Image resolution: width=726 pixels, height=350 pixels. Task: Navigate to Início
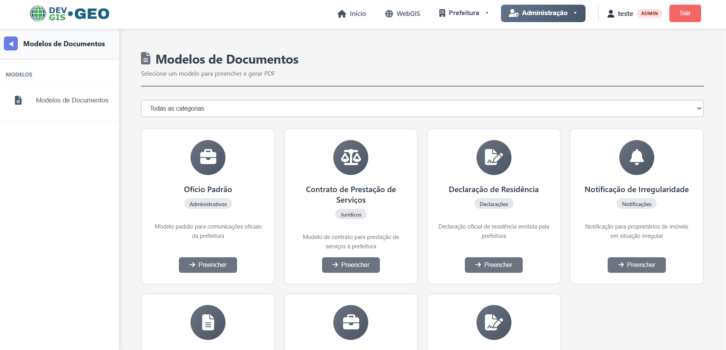[352, 13]
